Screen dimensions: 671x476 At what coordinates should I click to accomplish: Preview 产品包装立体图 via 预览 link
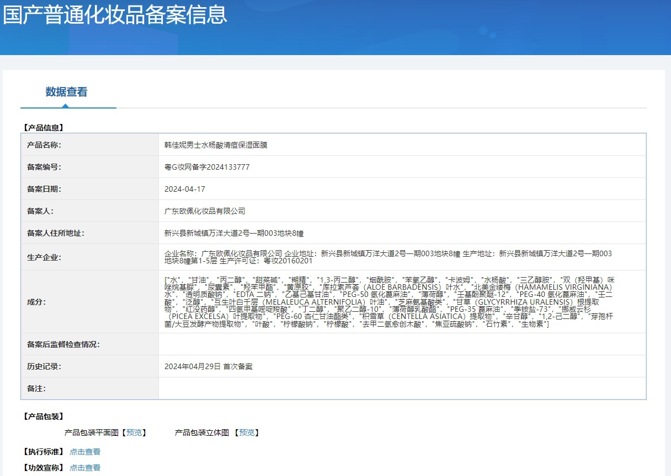pyautogui.click(x=247, y=432)
